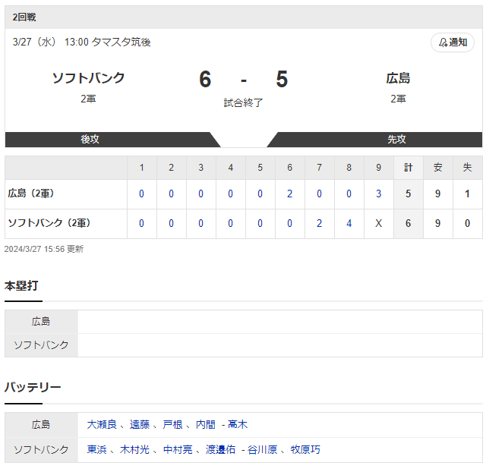Click 広島 total runs 5 cell
This screenshot has width=486, height=472.
tap(409, 194)
